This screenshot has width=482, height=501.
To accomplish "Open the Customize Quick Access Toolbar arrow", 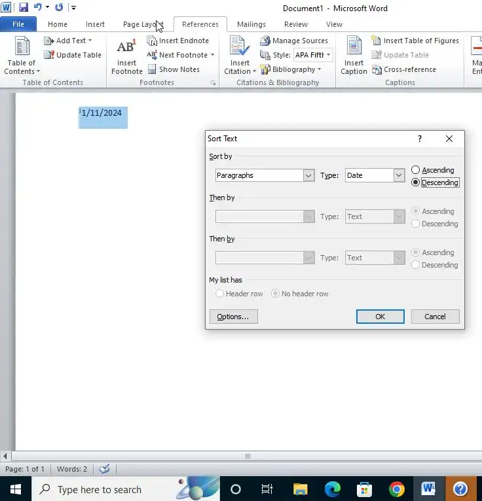I will [x=73, y=7].
